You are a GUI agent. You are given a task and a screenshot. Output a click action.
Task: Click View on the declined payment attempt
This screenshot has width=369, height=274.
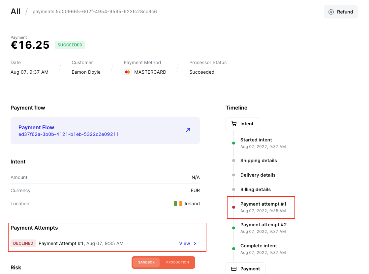(184, 243)
